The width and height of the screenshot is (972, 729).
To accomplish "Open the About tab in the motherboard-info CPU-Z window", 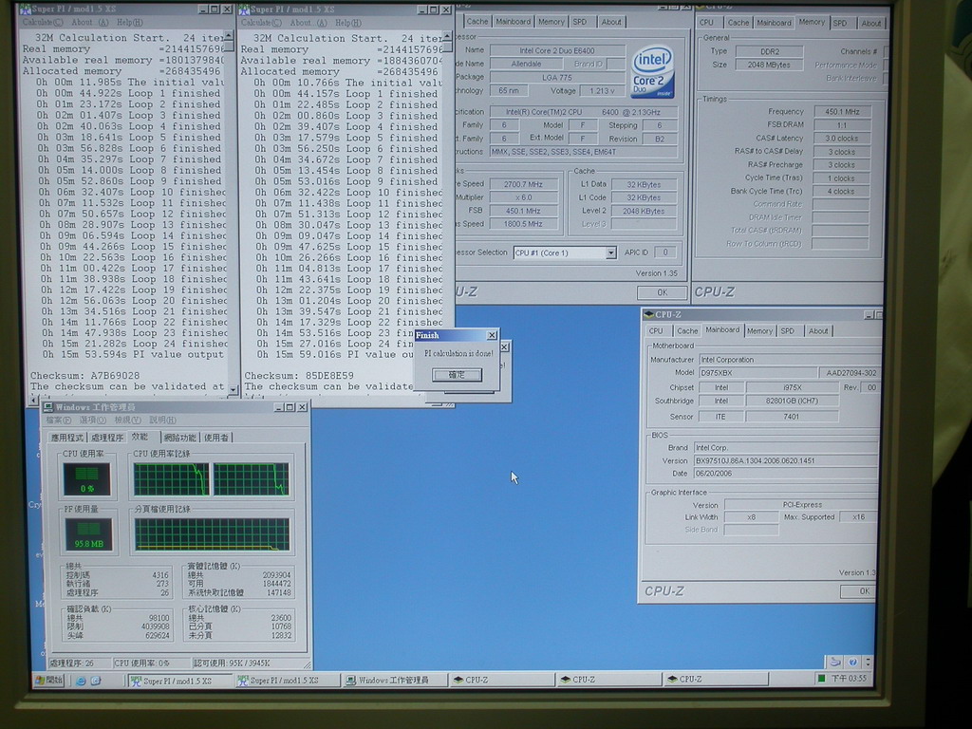I will point(817,331).
